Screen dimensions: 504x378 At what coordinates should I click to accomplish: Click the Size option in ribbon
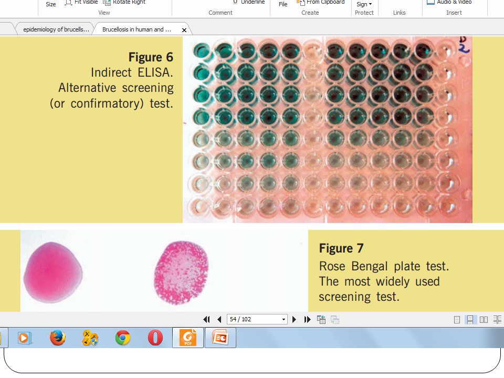pos(51,4)
